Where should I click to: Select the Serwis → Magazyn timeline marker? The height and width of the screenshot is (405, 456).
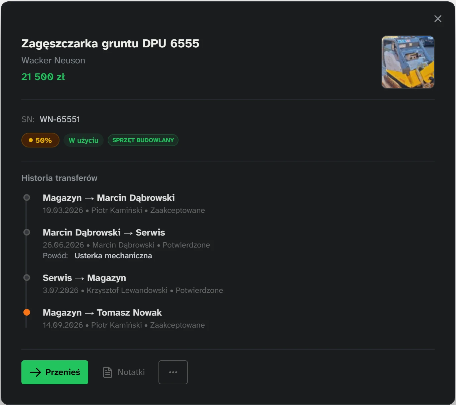(x=27, y=278)
